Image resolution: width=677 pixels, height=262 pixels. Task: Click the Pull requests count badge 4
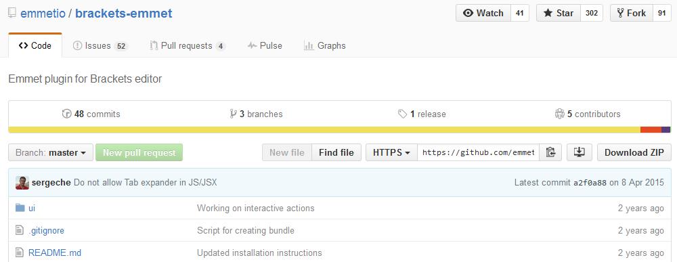(x=221, y=46)
